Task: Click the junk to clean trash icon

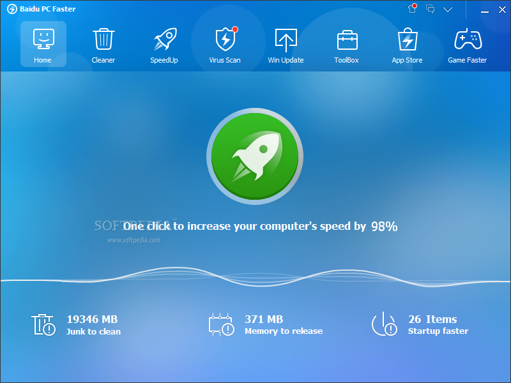Action: click(43, 325)
